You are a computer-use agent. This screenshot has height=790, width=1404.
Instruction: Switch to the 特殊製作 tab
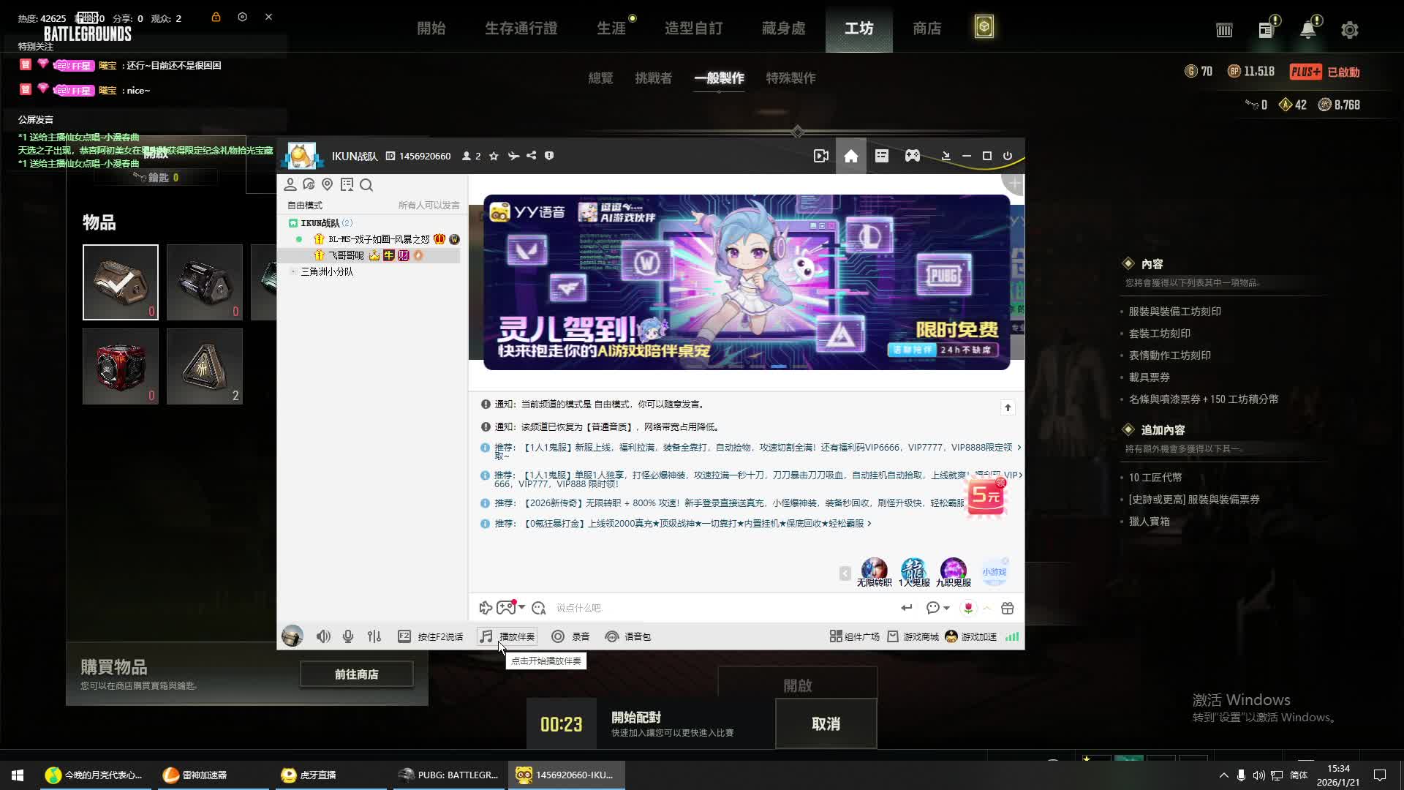tap(790, 78)
